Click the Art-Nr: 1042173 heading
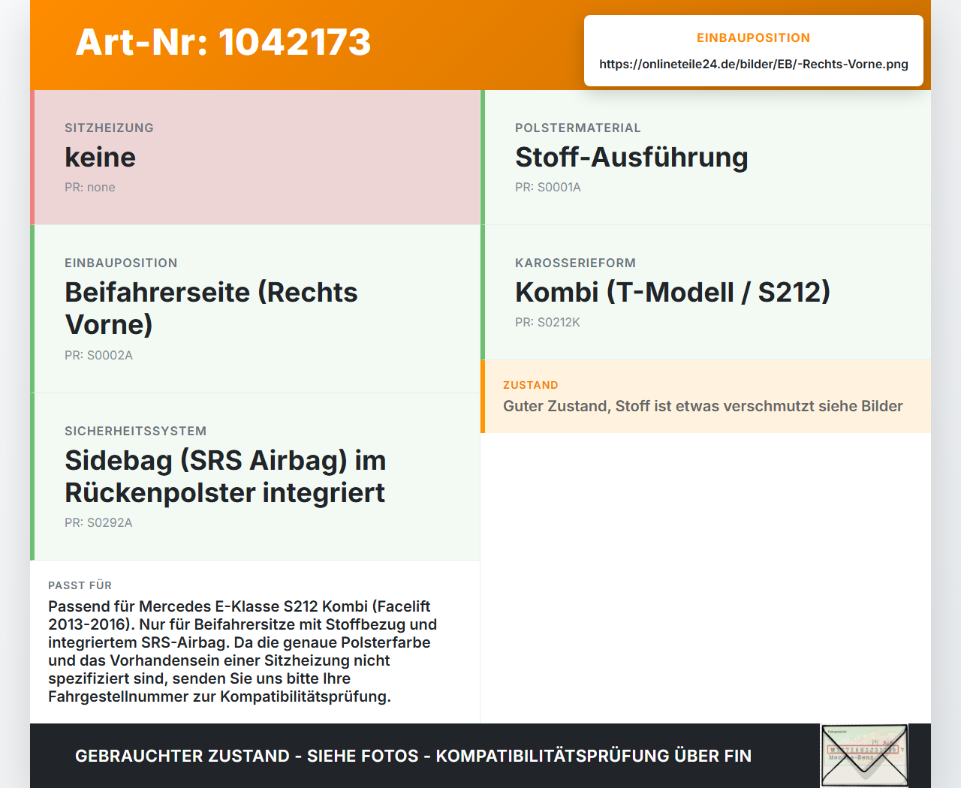 point(223,42)
